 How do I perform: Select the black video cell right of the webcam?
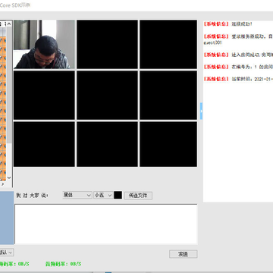[x=108, y=44]
